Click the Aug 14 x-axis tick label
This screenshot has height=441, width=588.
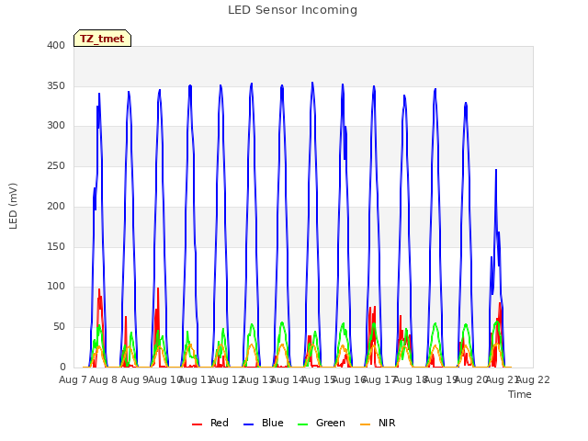[288, 379]
